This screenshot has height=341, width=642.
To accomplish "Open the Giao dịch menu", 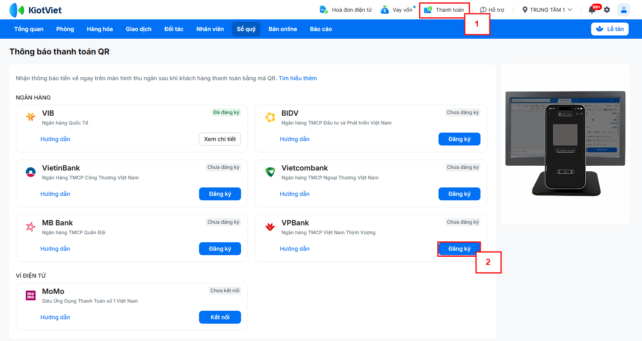I will point(138,29).
